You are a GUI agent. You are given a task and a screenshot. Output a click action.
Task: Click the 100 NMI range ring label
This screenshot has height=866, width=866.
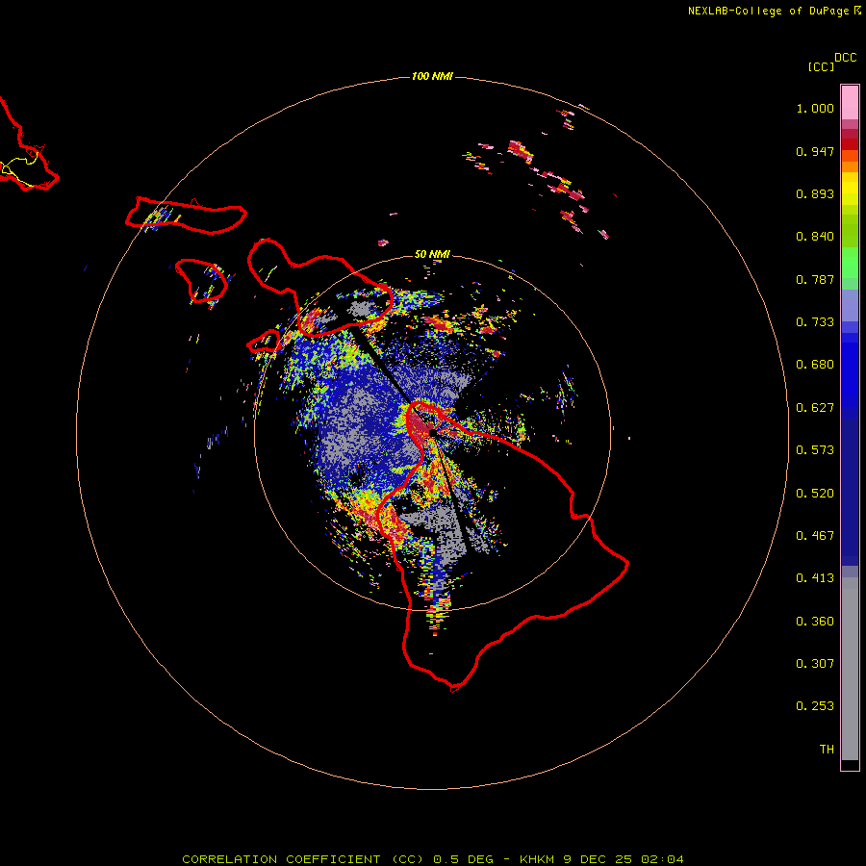click(x=432, y=76)
